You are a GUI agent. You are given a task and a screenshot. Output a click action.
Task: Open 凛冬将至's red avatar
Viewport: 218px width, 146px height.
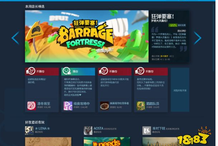tap(31, 106)
